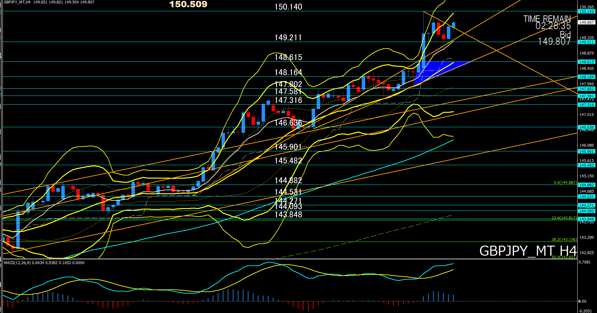Select the 0.0(144.887) Fibonacci level label

(565, 183)
